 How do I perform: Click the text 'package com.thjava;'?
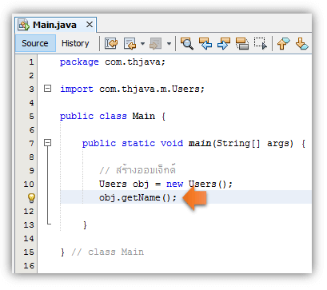click(113, 62)
